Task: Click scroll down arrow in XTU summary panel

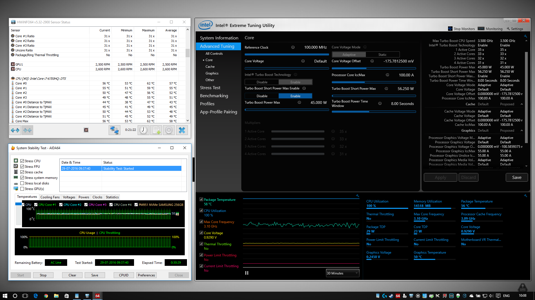Action: pyautogui.click(x=526, y=166)
